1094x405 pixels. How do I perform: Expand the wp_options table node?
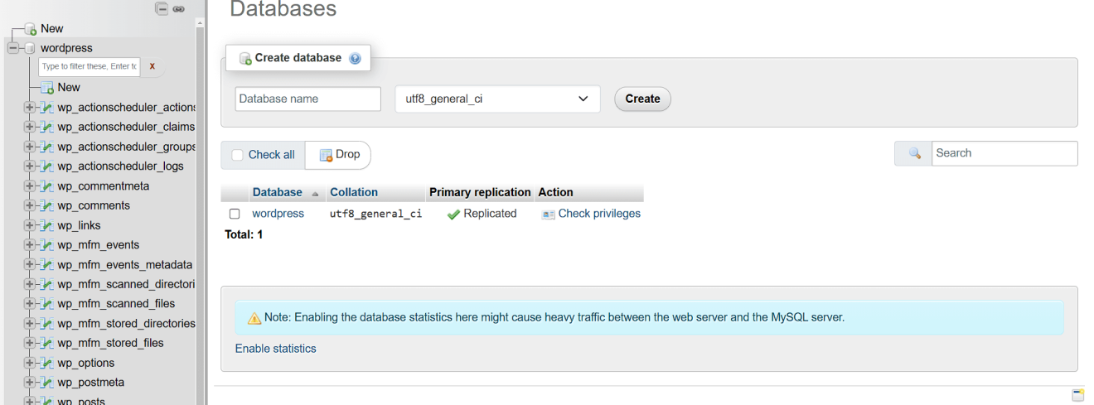(29, 363)
